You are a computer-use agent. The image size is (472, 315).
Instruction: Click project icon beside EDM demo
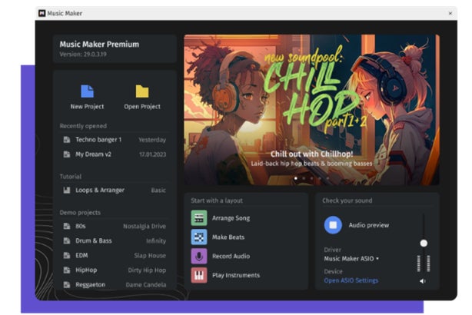[67, 255]
